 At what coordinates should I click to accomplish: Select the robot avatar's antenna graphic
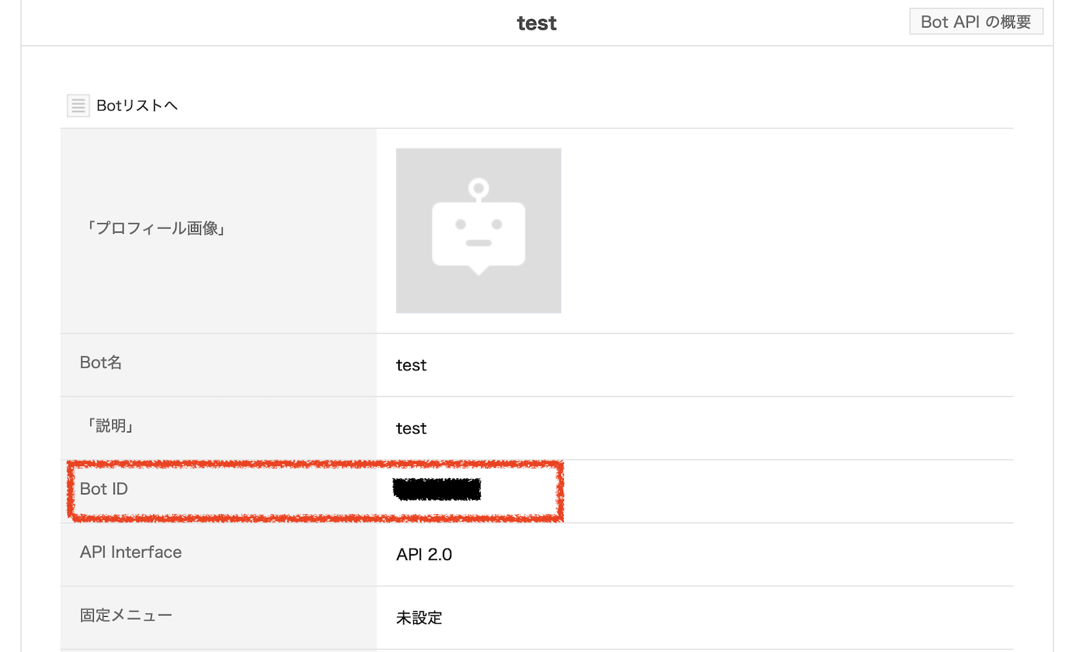(478, 188)
